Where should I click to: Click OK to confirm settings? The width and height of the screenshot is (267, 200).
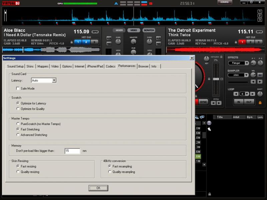98,188
